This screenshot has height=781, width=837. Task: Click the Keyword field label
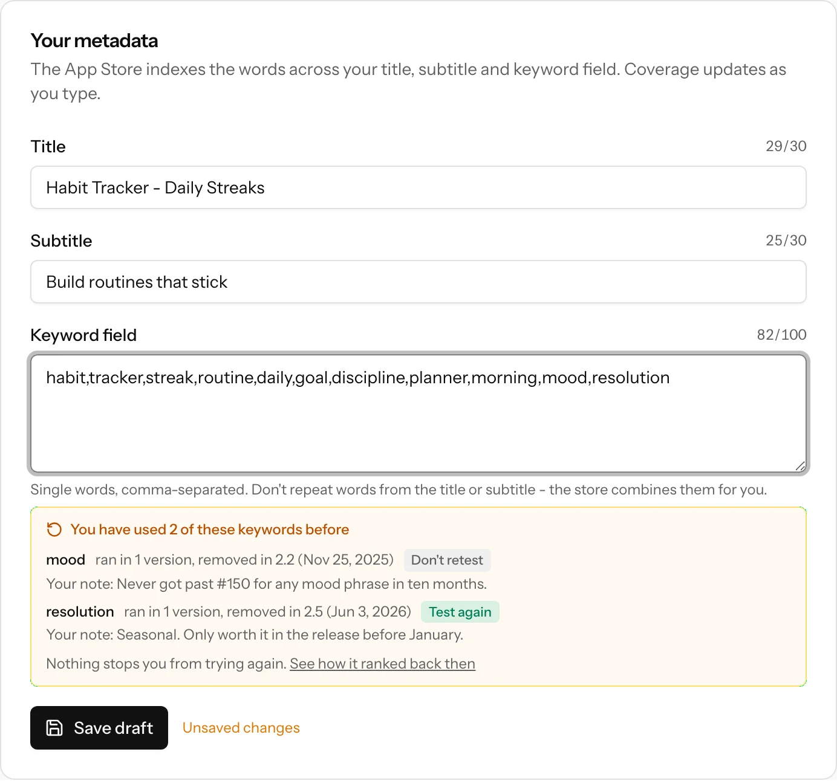pyautogui.click(x=83, y=335)
